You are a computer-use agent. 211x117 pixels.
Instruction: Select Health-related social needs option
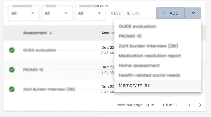pyautogui.click(x=149, y=75)
